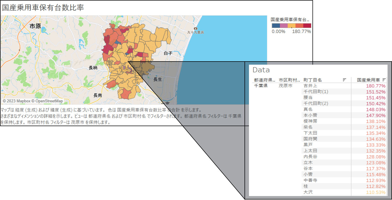Click the 147.90% value cell
Image resolution: width=392 pixels, height=200 pixels.
tap(376, 115)
